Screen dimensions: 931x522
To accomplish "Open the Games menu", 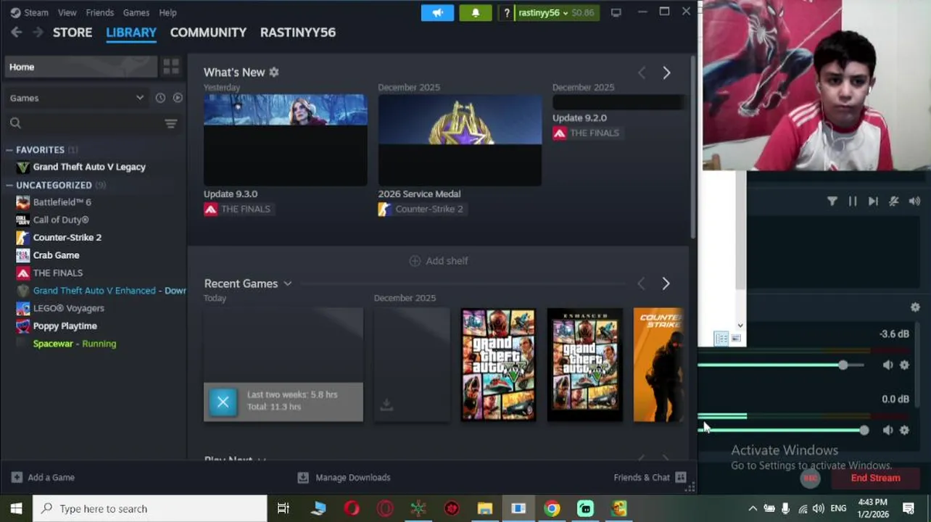I will [x=136, y=12].
